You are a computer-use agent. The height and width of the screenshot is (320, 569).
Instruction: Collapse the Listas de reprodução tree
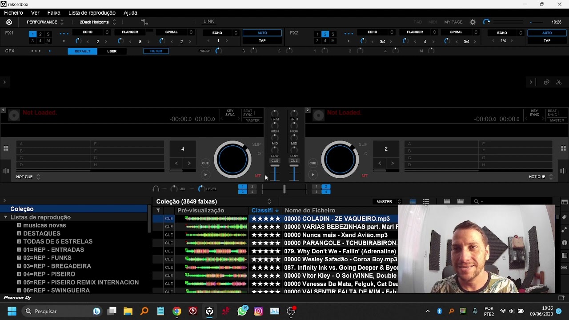tap(6, 217)
